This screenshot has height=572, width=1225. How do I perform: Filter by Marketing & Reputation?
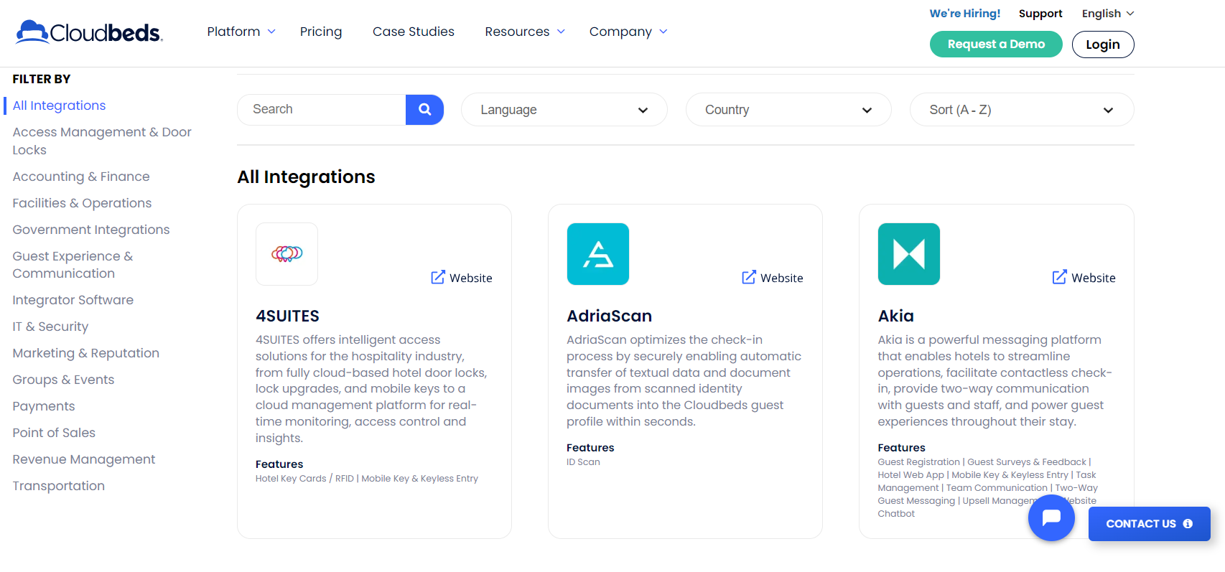coord(86,353)
